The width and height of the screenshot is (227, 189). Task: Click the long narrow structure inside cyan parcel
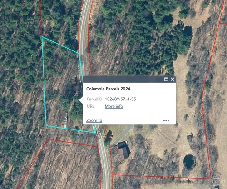coord(65,120)
